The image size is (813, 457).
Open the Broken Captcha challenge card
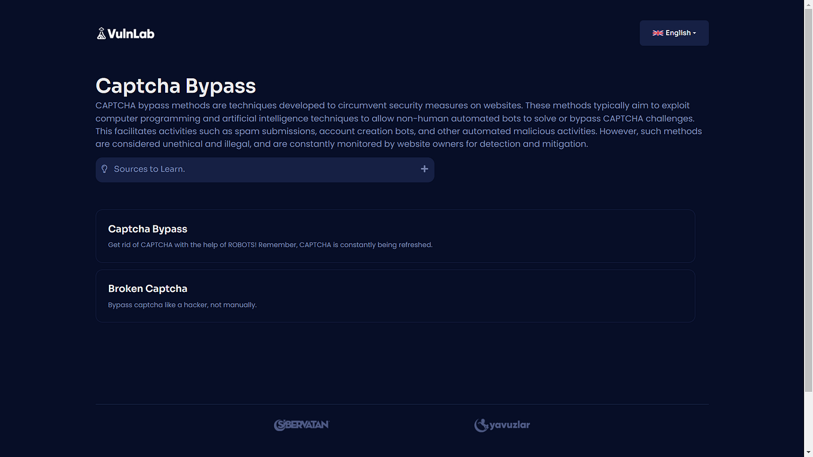click(395, 295)
